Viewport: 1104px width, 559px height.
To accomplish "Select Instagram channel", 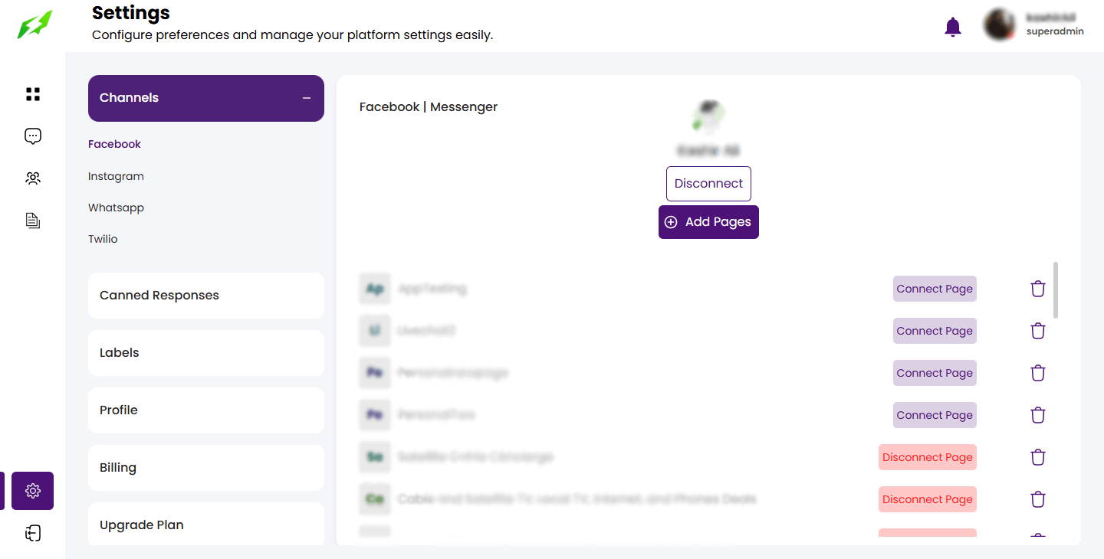I will coord(116,176).
